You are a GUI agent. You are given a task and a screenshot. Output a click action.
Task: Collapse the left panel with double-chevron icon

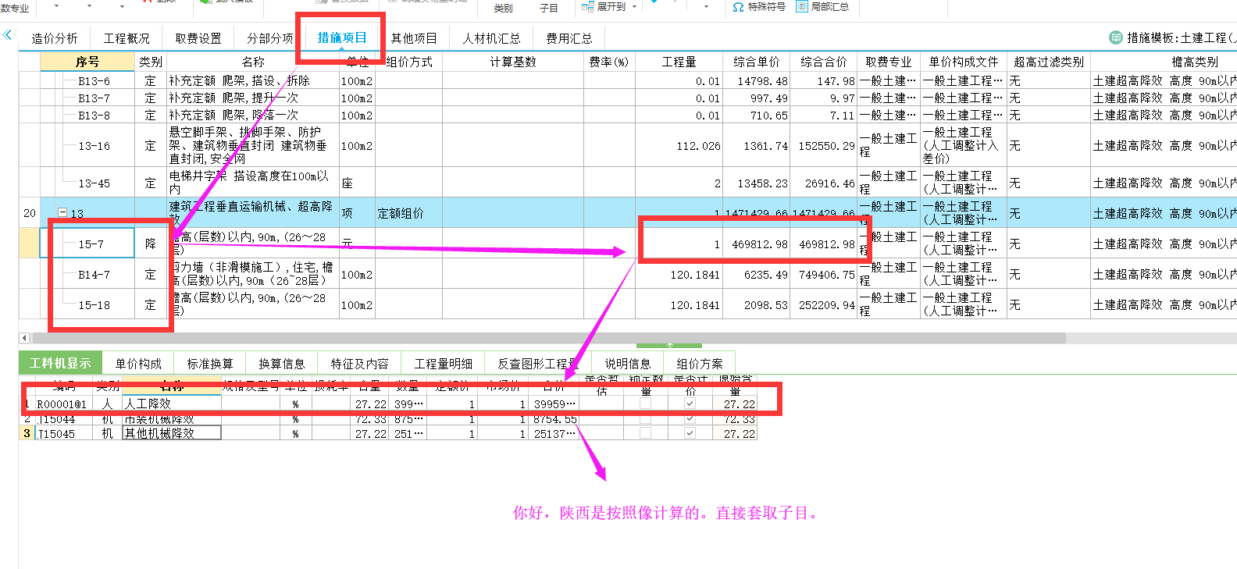[x=8, y=35]
